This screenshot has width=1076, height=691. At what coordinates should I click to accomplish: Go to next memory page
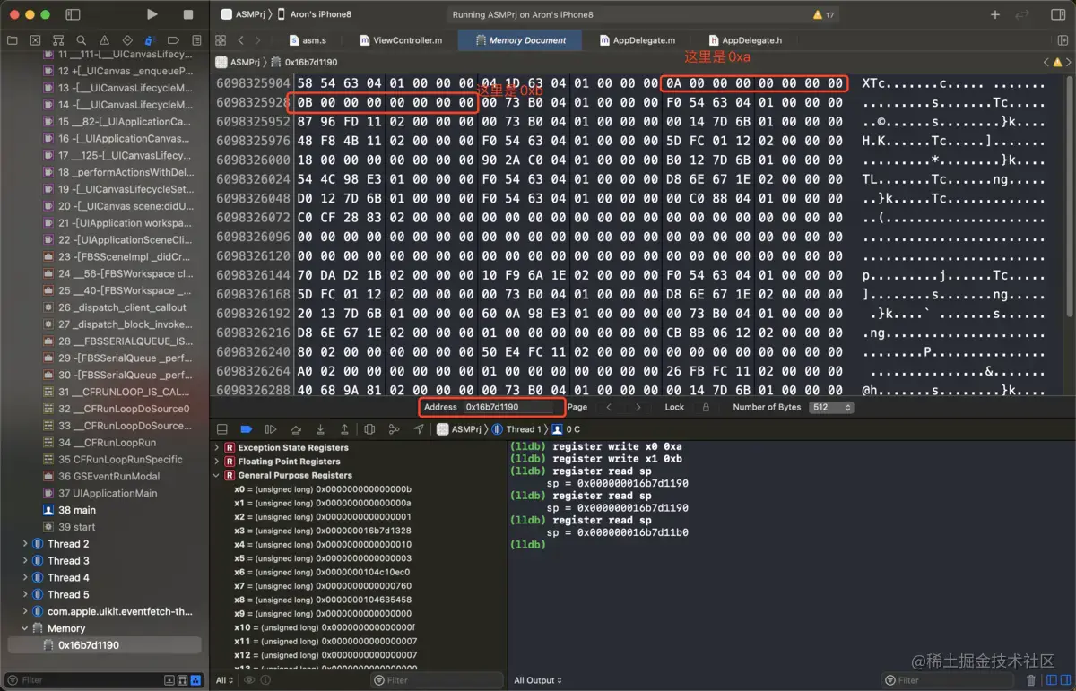(638, 407)
